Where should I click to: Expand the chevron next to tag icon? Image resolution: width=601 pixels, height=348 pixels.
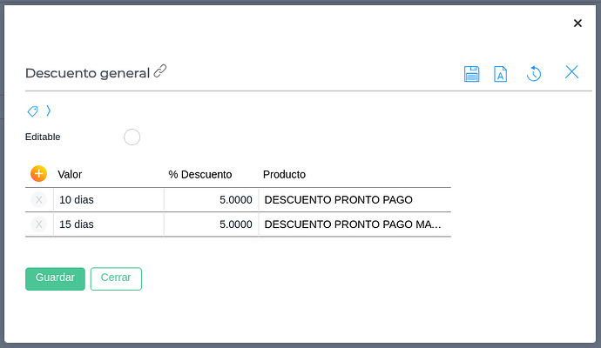coord(49,110)
